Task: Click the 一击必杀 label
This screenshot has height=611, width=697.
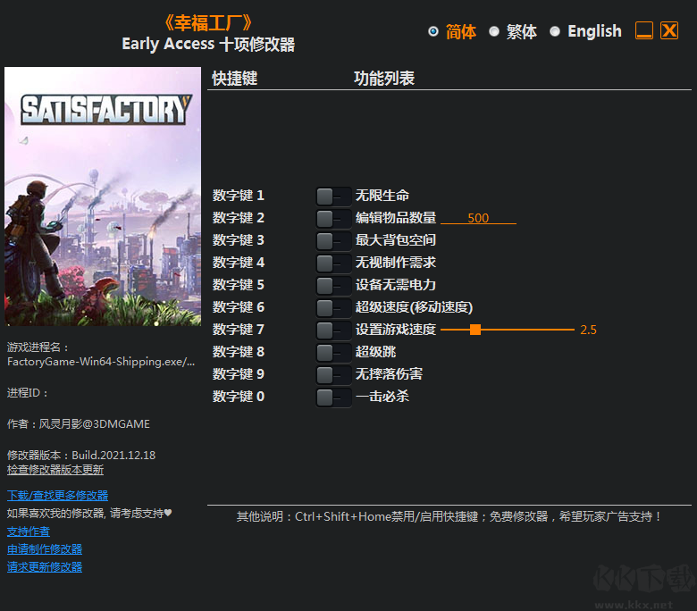Action: pos(382,397)
